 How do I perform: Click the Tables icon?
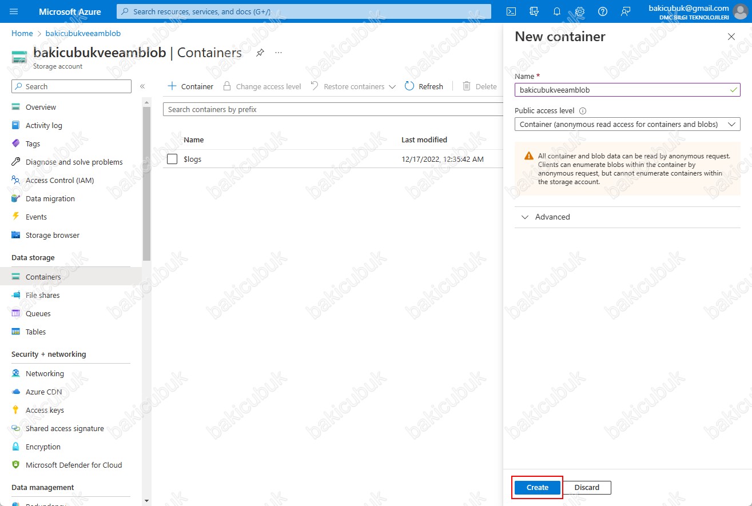click(x=16, y=332)
